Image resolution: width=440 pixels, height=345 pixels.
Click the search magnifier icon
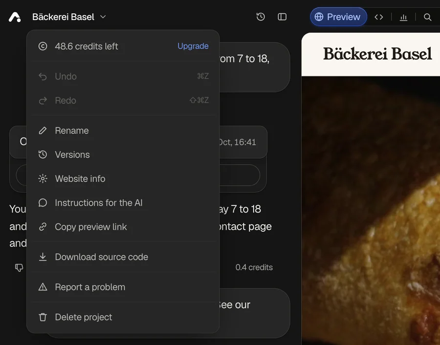pyautogui.click(x=427, y=17)
